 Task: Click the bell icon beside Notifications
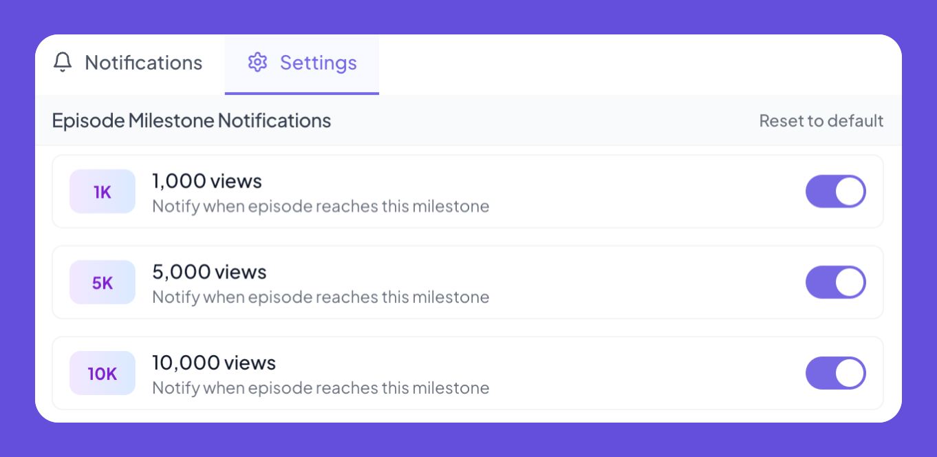click(63, 63)
